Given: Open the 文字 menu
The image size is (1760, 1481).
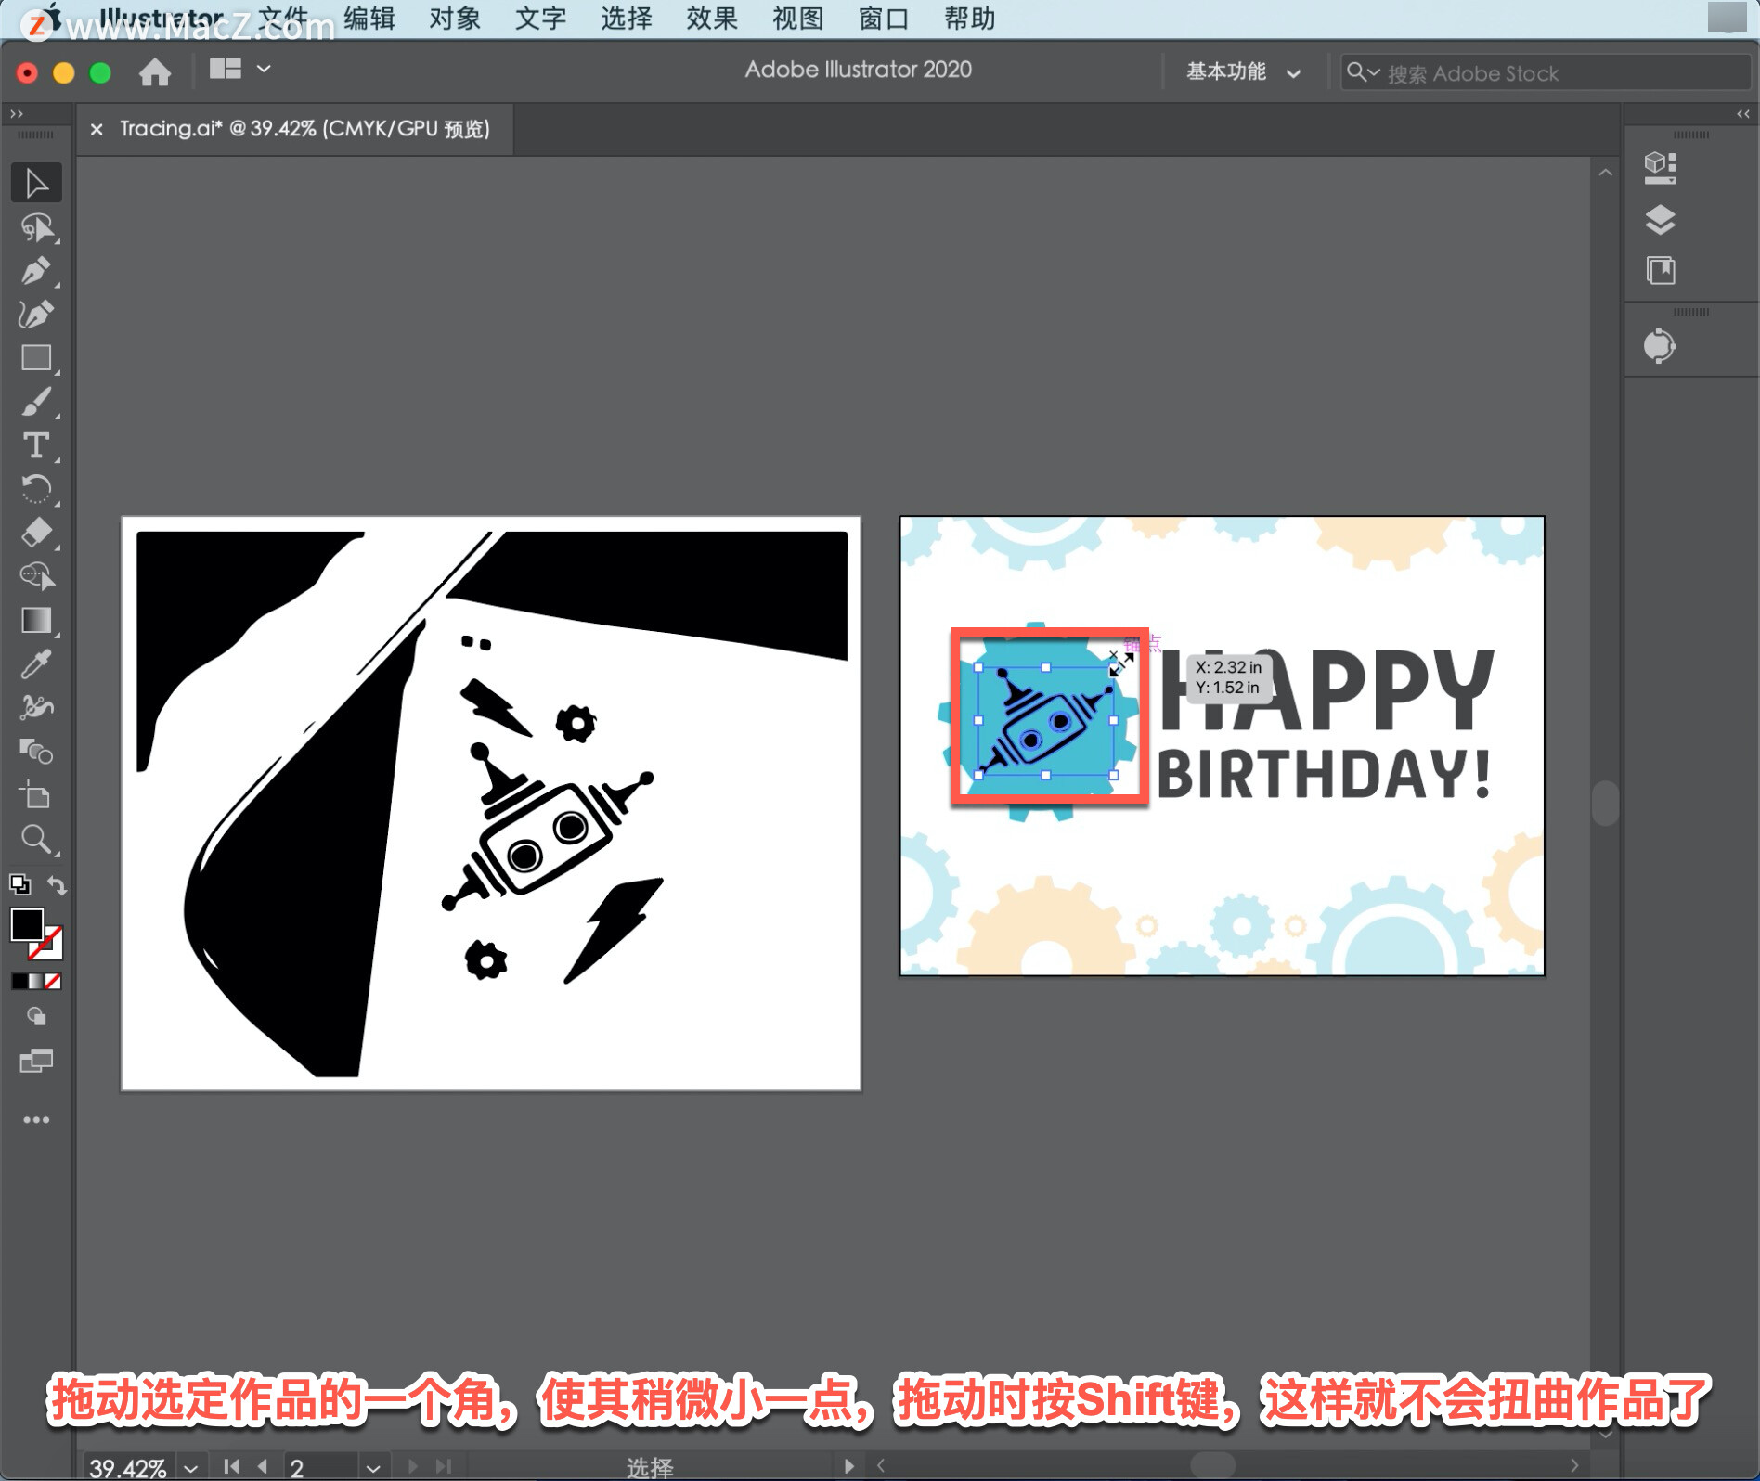Looking at the screenshot, I should (540, 18).
